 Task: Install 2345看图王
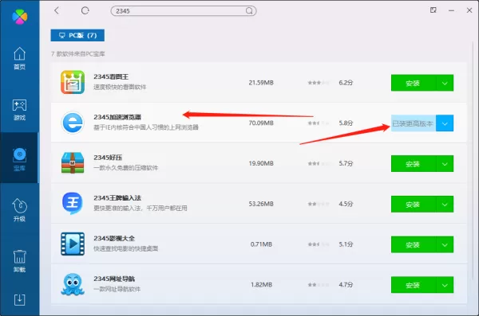(x=414, y=83)
